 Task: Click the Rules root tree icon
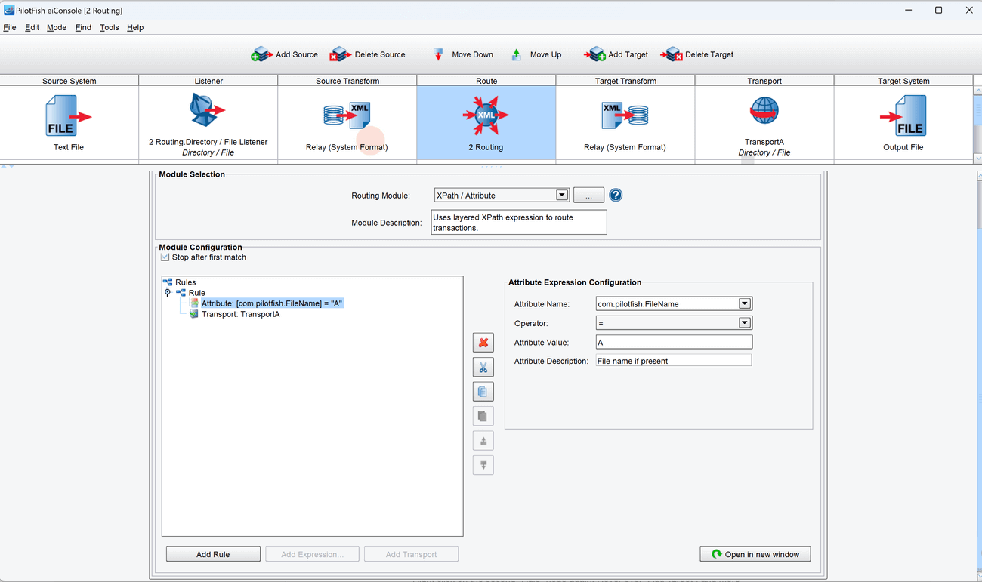tap(168, 282)
